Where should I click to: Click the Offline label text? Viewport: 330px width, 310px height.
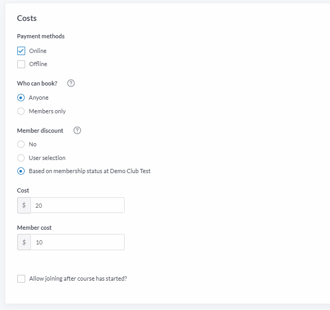point(38,64)
